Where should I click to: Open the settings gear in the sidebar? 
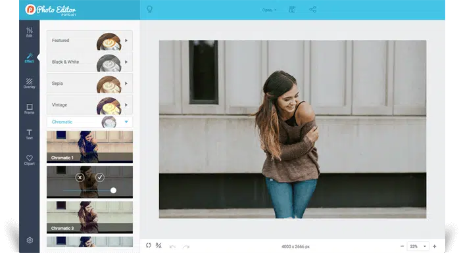(30, 241)
